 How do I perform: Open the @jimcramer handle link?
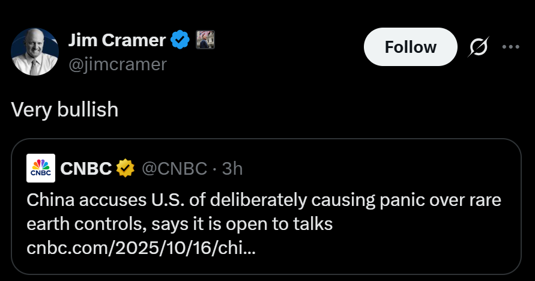coord(117,64)
